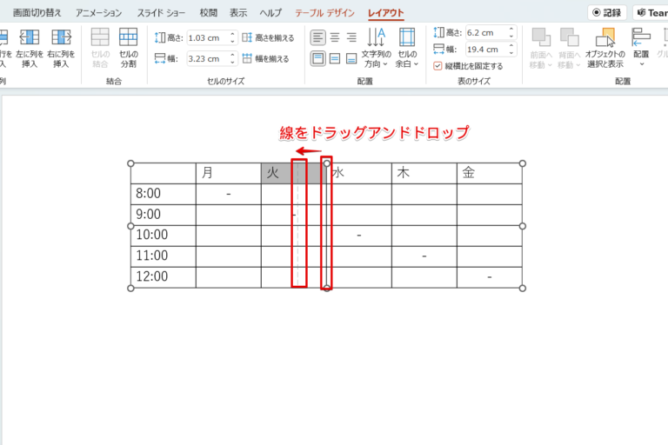Toggle Lock Aspect Ratio checkbox (縦横比を固定する)

(438, 66)
